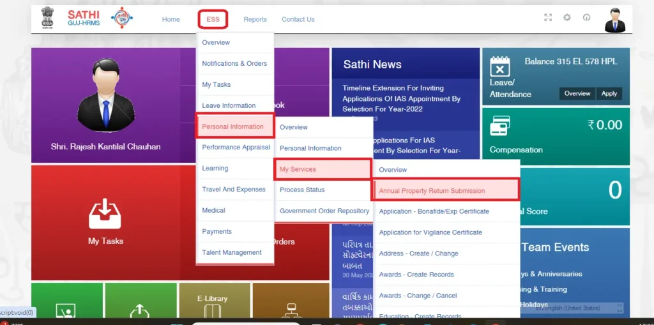Select Application for Vigilance Certificate
654x325 pixels.
pyautogui.click(x=446, y=232)
